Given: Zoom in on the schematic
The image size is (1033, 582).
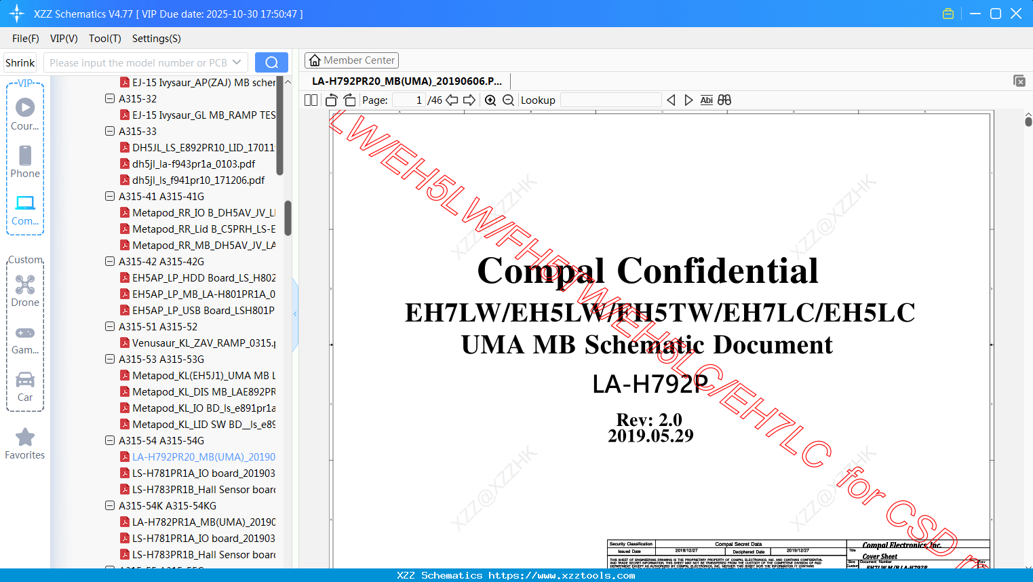Looking at the screenshot, I should pyautogui.click(x=490, y=100).
